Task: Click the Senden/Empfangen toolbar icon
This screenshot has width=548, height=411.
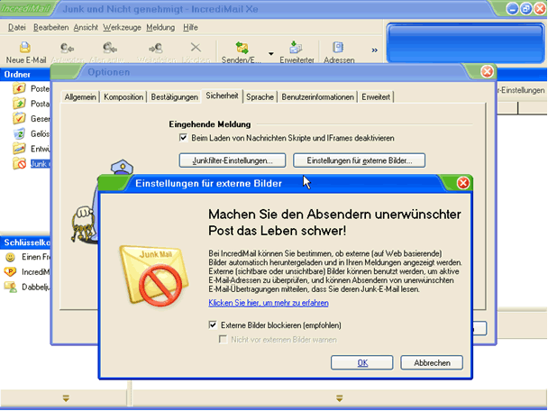Action: (x=242, y=47)
